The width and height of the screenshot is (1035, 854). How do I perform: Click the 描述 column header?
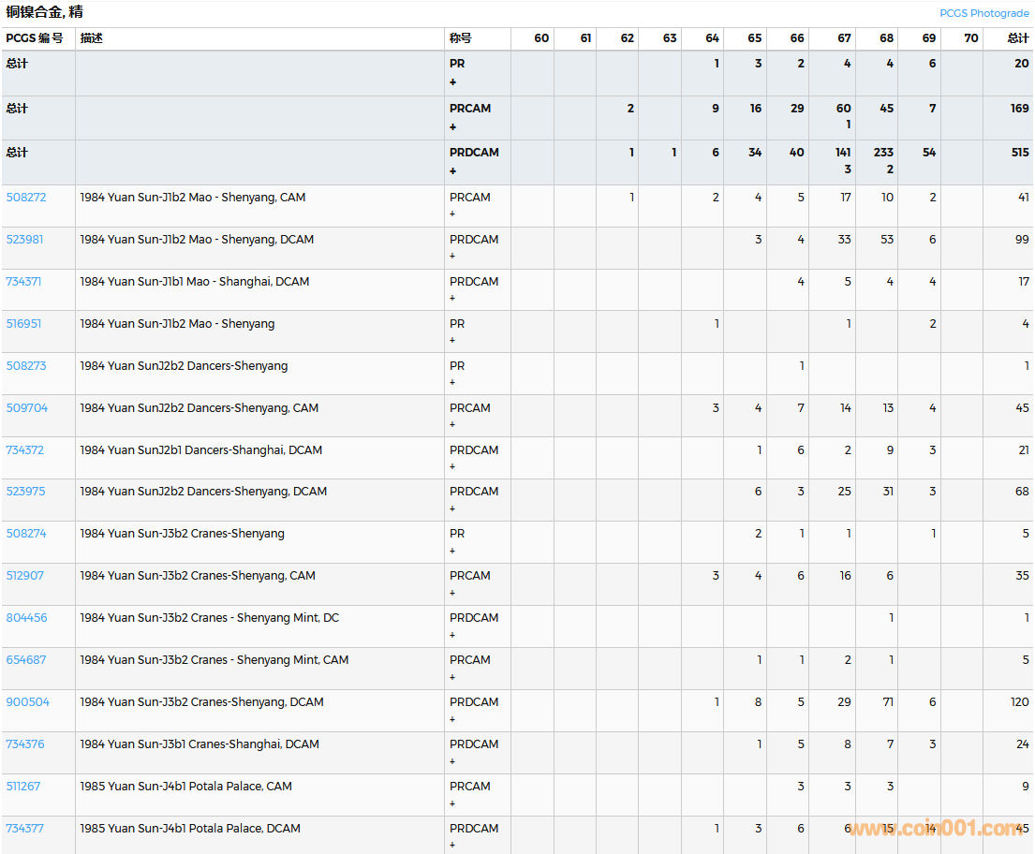pyautogui.click(x=92, y=38)
